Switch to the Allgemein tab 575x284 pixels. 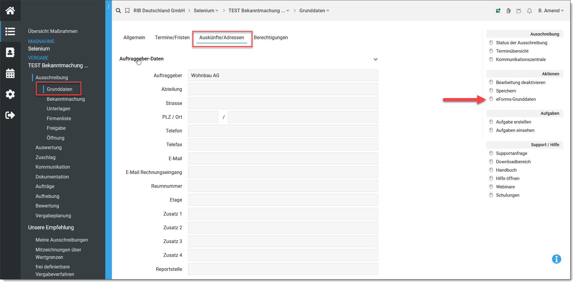[134, 38]
